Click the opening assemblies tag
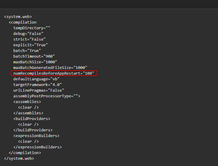This screenshot has height=166, width=218. [27, 102]
